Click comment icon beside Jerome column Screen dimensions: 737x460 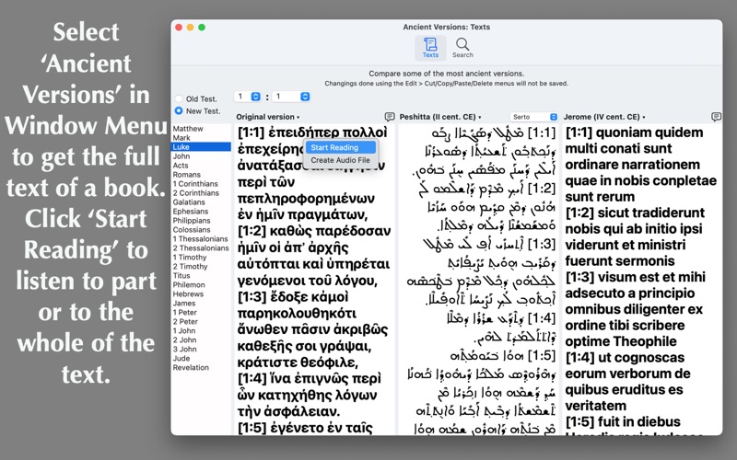[x=716, y=117]
